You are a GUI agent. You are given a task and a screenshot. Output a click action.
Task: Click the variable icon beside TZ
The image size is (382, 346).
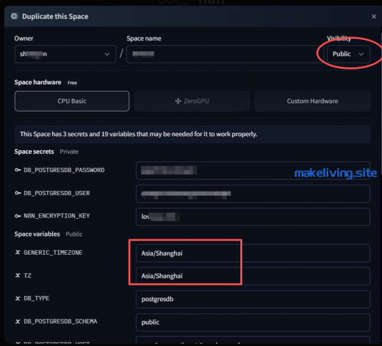(18, 276)
